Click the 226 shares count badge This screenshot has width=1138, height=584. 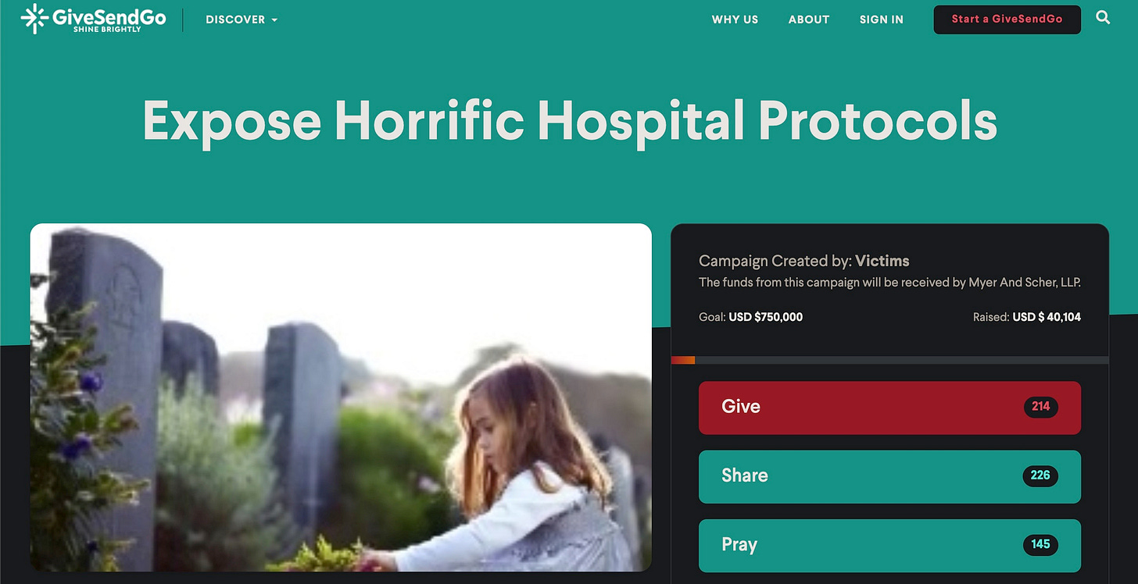pos(1040,475)
